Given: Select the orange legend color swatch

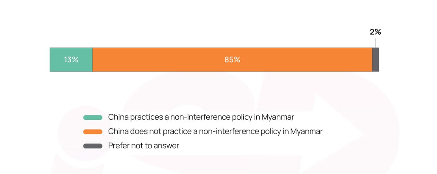Looking at the screenshot, I should pyautogui.click(x=93, y=132).
